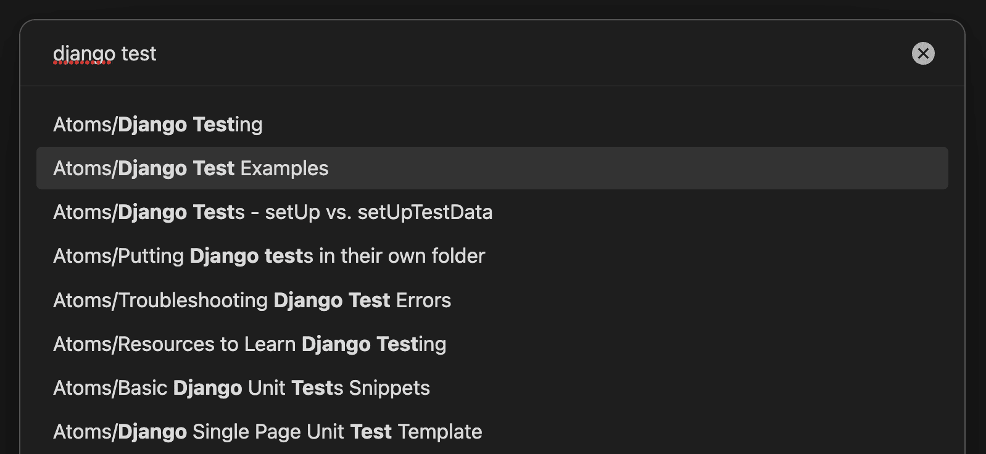Screen dimensions: 986x454
Task: Pick Django Single Page Unit Test Template
Action: (267, 432)
